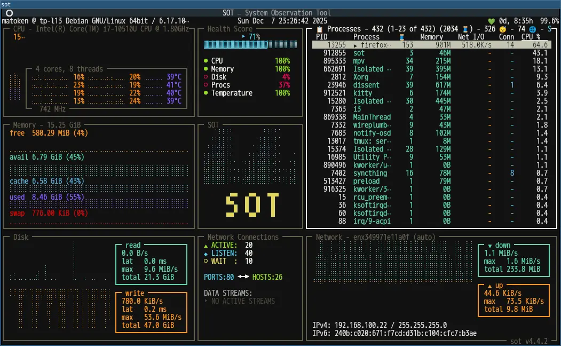Image resolution: width=561 pixels, height=346 pixels.
Task: Click the green ACTIVE triangle icon
Action: (207, 245)
